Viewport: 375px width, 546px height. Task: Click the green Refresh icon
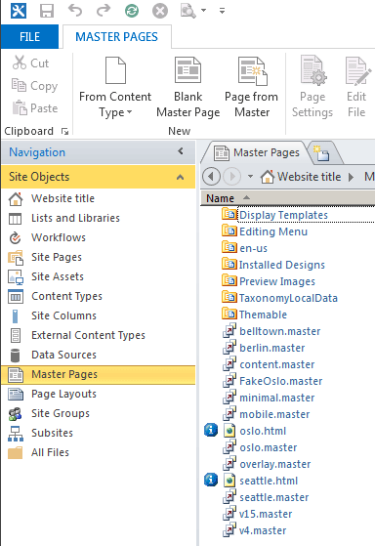tap(132, 11)
